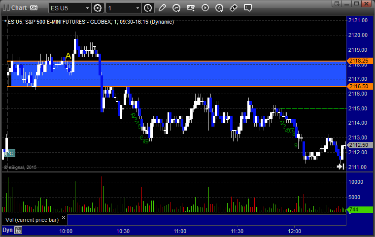This screenshot has width=375, height=237.
Task: Select the pencil drawing tool
Action: point(162,8)
